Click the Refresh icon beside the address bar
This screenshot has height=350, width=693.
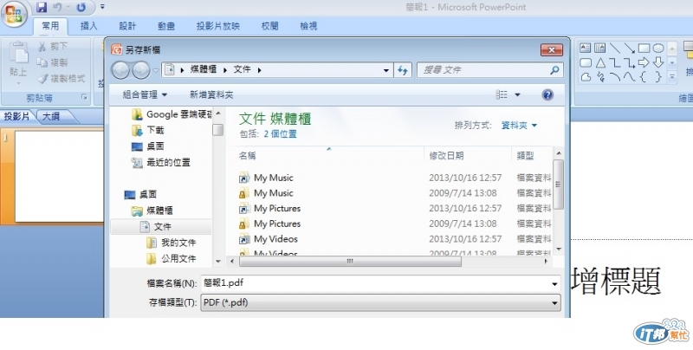pyautogui.click(x=403, y=70)
